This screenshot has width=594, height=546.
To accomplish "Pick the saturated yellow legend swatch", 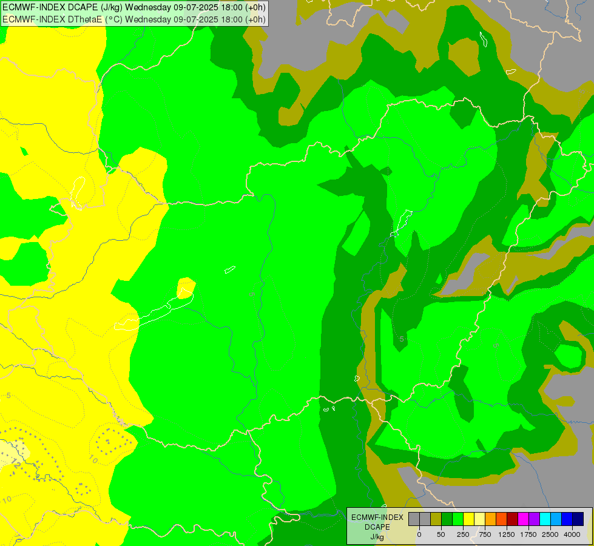I will coord(468,519).
